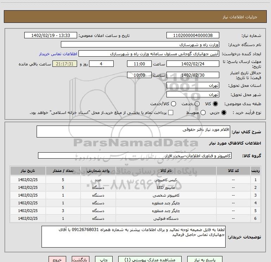The width and height of the screenshot is (271, 262).
Task: Click the مشاهده مدارک پیوستی (1) button
Action: tap(150, 260)
